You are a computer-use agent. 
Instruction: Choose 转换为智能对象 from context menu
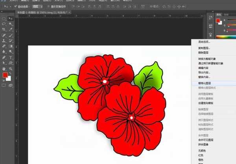pos(205,59)
